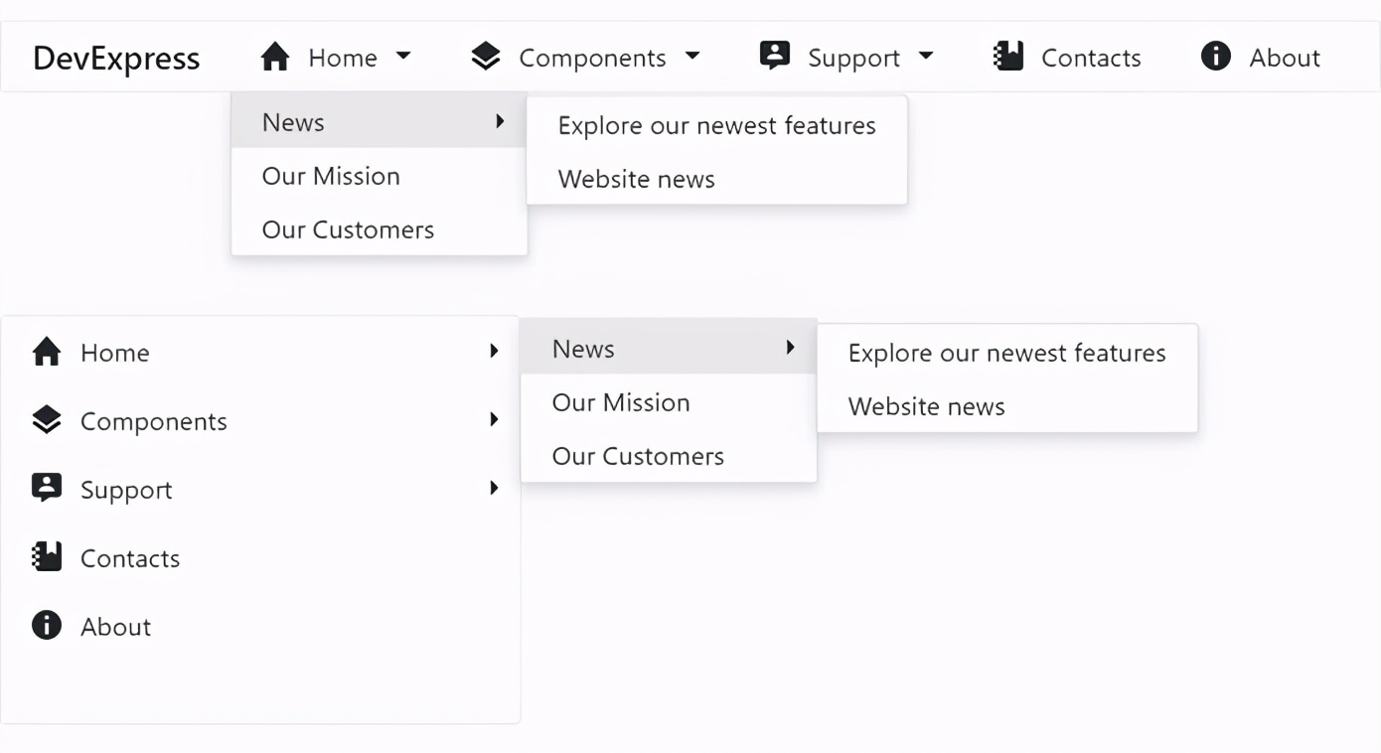This screenshot has width=1381, height=753.
Task: Expand the Home arrow in the vertical menu
Action: 494,350
